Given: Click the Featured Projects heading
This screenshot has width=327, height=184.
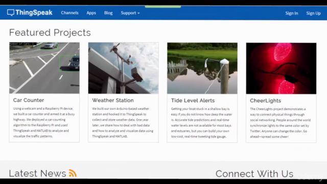Looking at the screenshot, I should (x=50, y=33).
